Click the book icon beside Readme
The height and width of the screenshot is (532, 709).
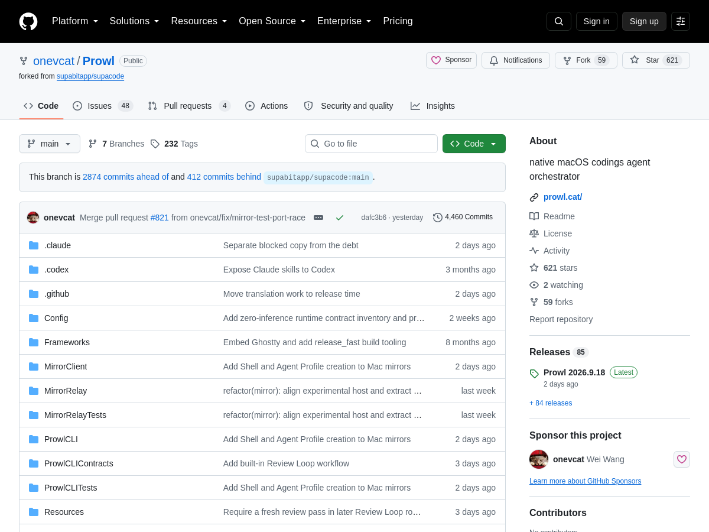pyautogui.click(x=534, y=216)
